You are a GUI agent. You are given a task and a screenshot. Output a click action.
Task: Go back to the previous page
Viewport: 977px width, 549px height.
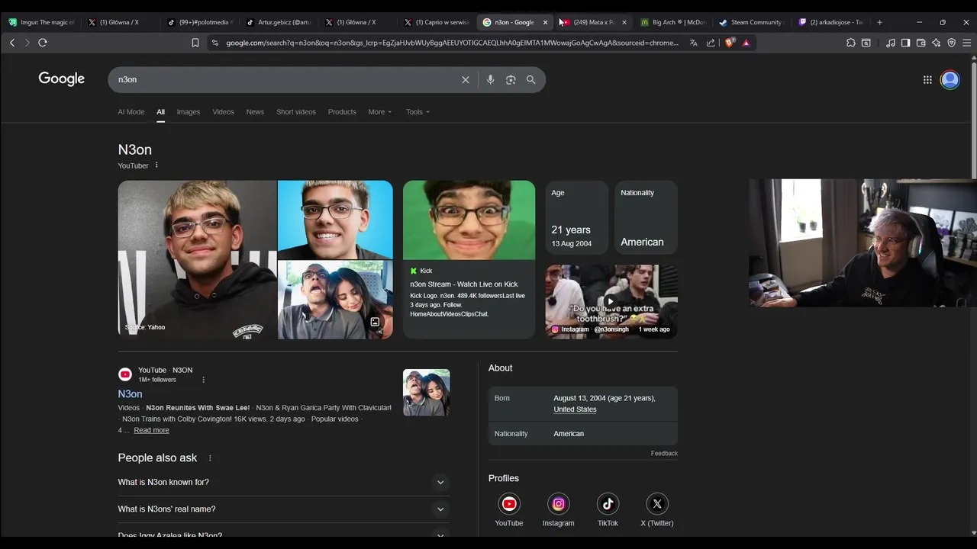pos(12,43)
